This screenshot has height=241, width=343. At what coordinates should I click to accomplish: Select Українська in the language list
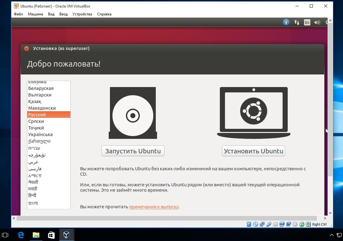click(x=49, y=134)
